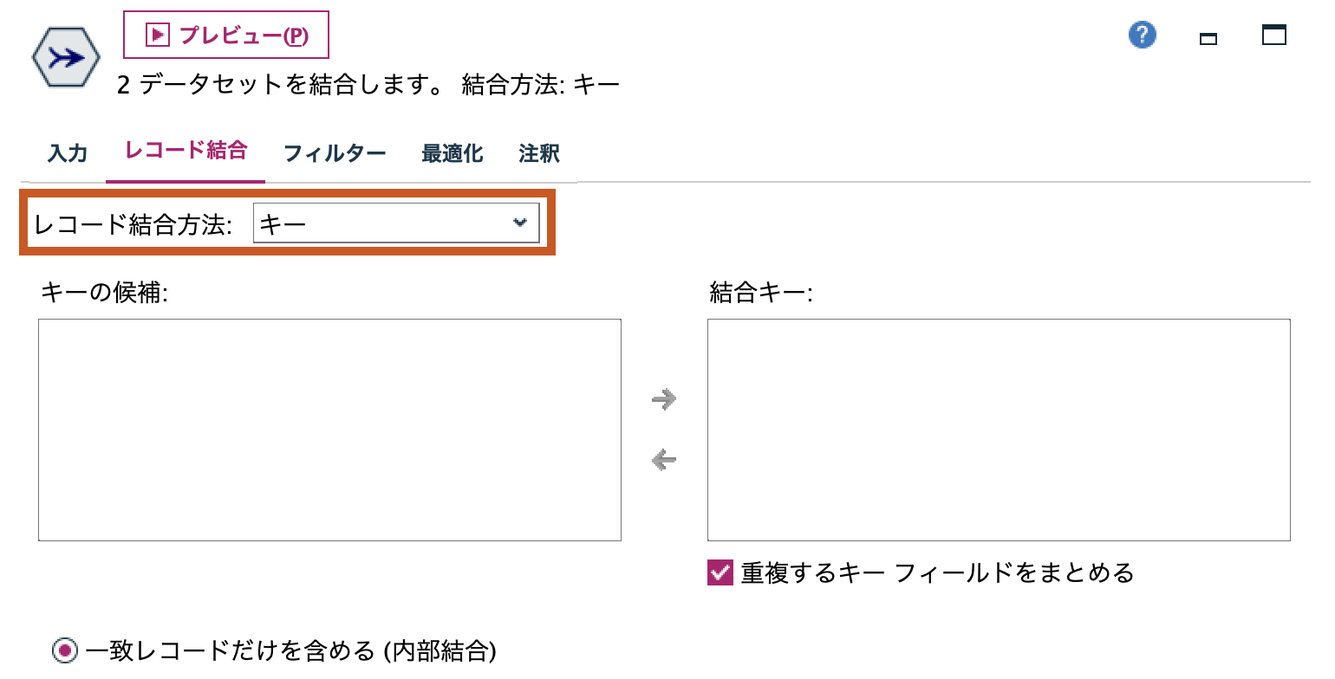The image size is (1335, 679).
Task: Click inside the 結合キー list box
Action: pyautogui.click(x=997, y=429)
